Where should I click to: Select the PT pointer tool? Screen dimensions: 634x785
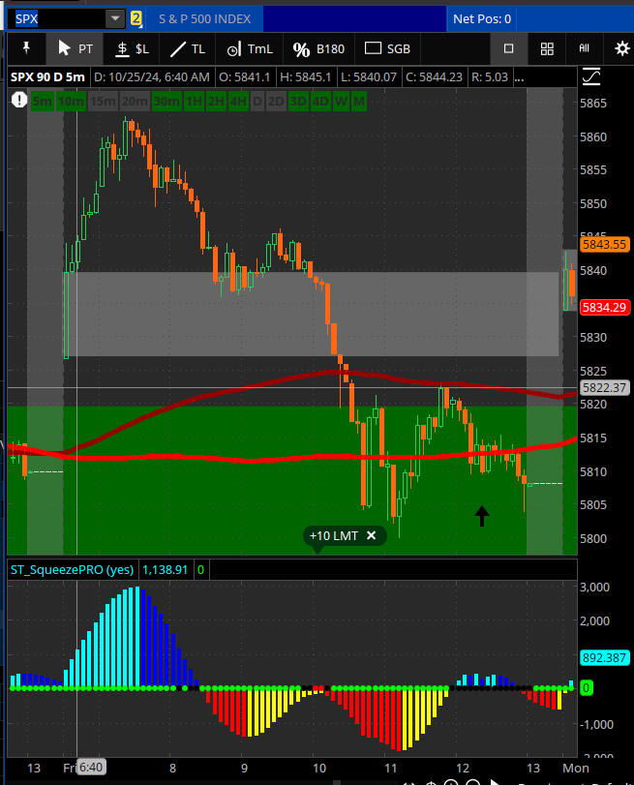tap(75, 48)
